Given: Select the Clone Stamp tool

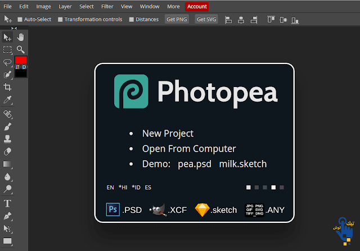Looking at the screenshot, I should (x=7, y=139).
